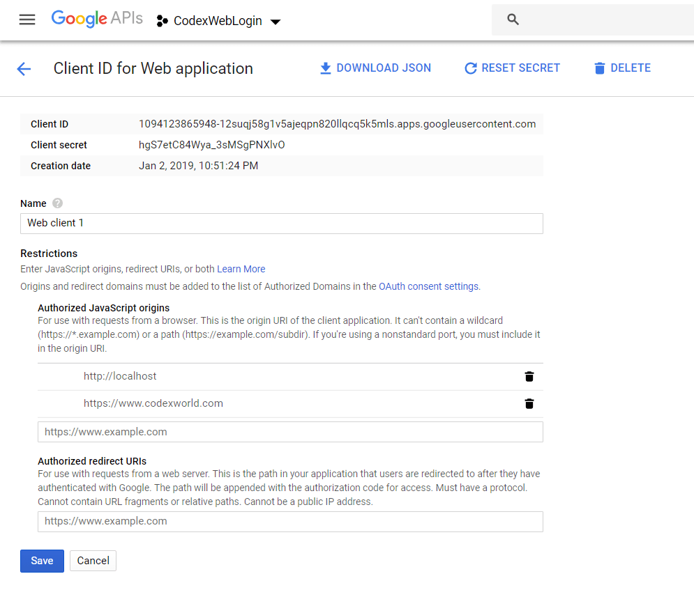This screenshot has width=694, height=590.
Task: Click the Google APIs logo
Action: coord(97,19)
